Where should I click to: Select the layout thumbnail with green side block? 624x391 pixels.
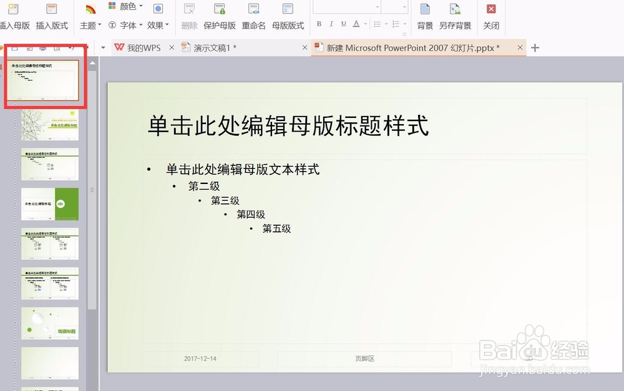[x=50, y=204]
